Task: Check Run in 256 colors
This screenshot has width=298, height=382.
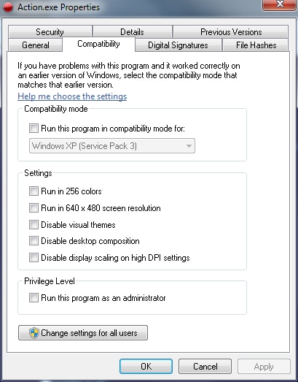Action: tap(34, 191)
